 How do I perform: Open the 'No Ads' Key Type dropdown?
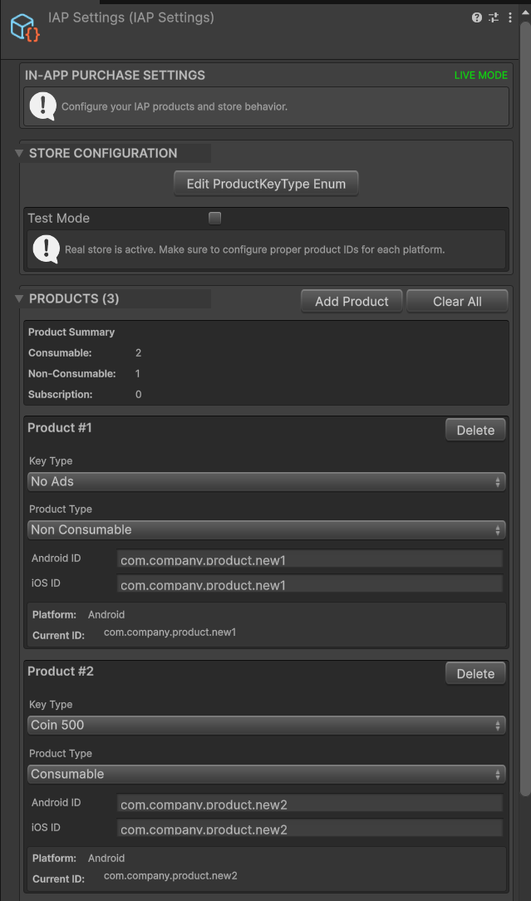tap(266, 480)
